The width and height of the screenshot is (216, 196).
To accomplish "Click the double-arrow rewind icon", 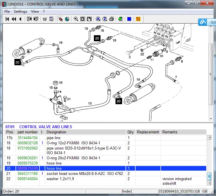I will (x=14, y=19).
